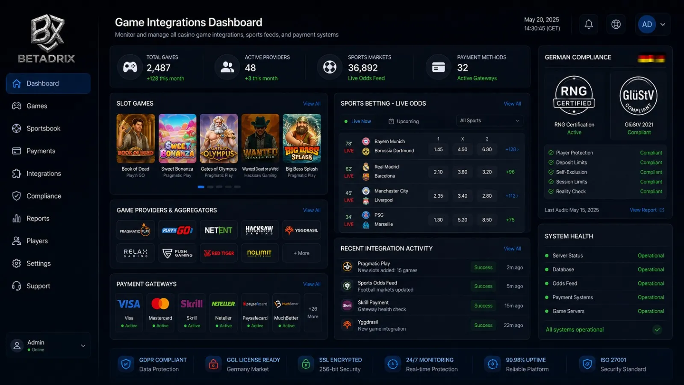View all payment gateways

click(312, 284)
